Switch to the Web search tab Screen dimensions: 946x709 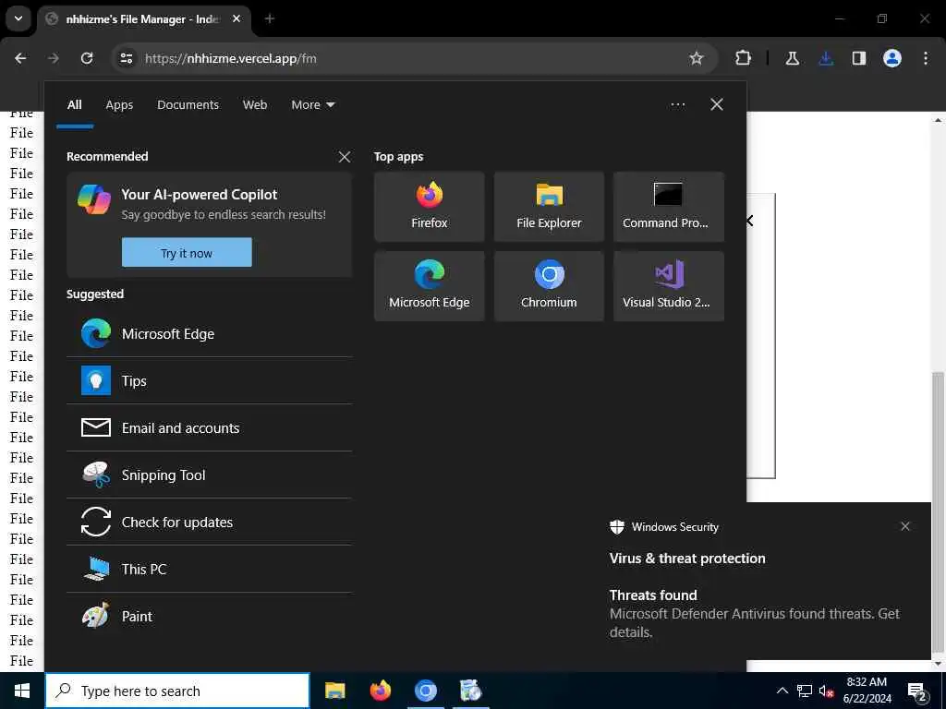[x=255, y=105]
